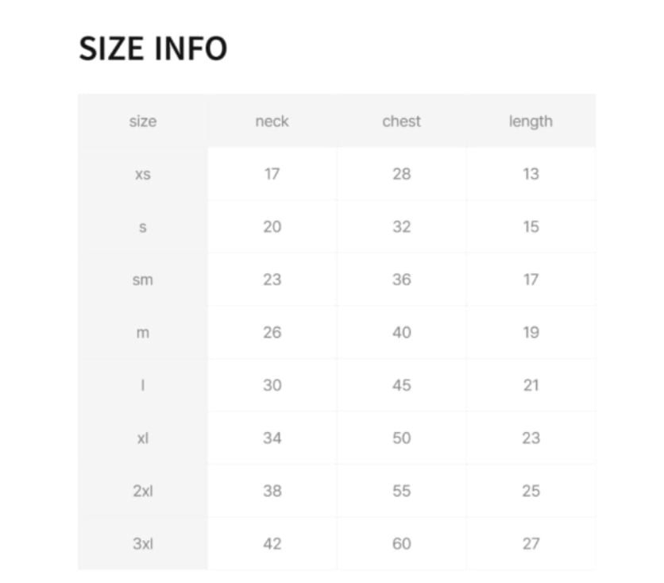Screen dimensions: 664x583
Task: Click neck value 30 in l row
Action: coord(272,385)
